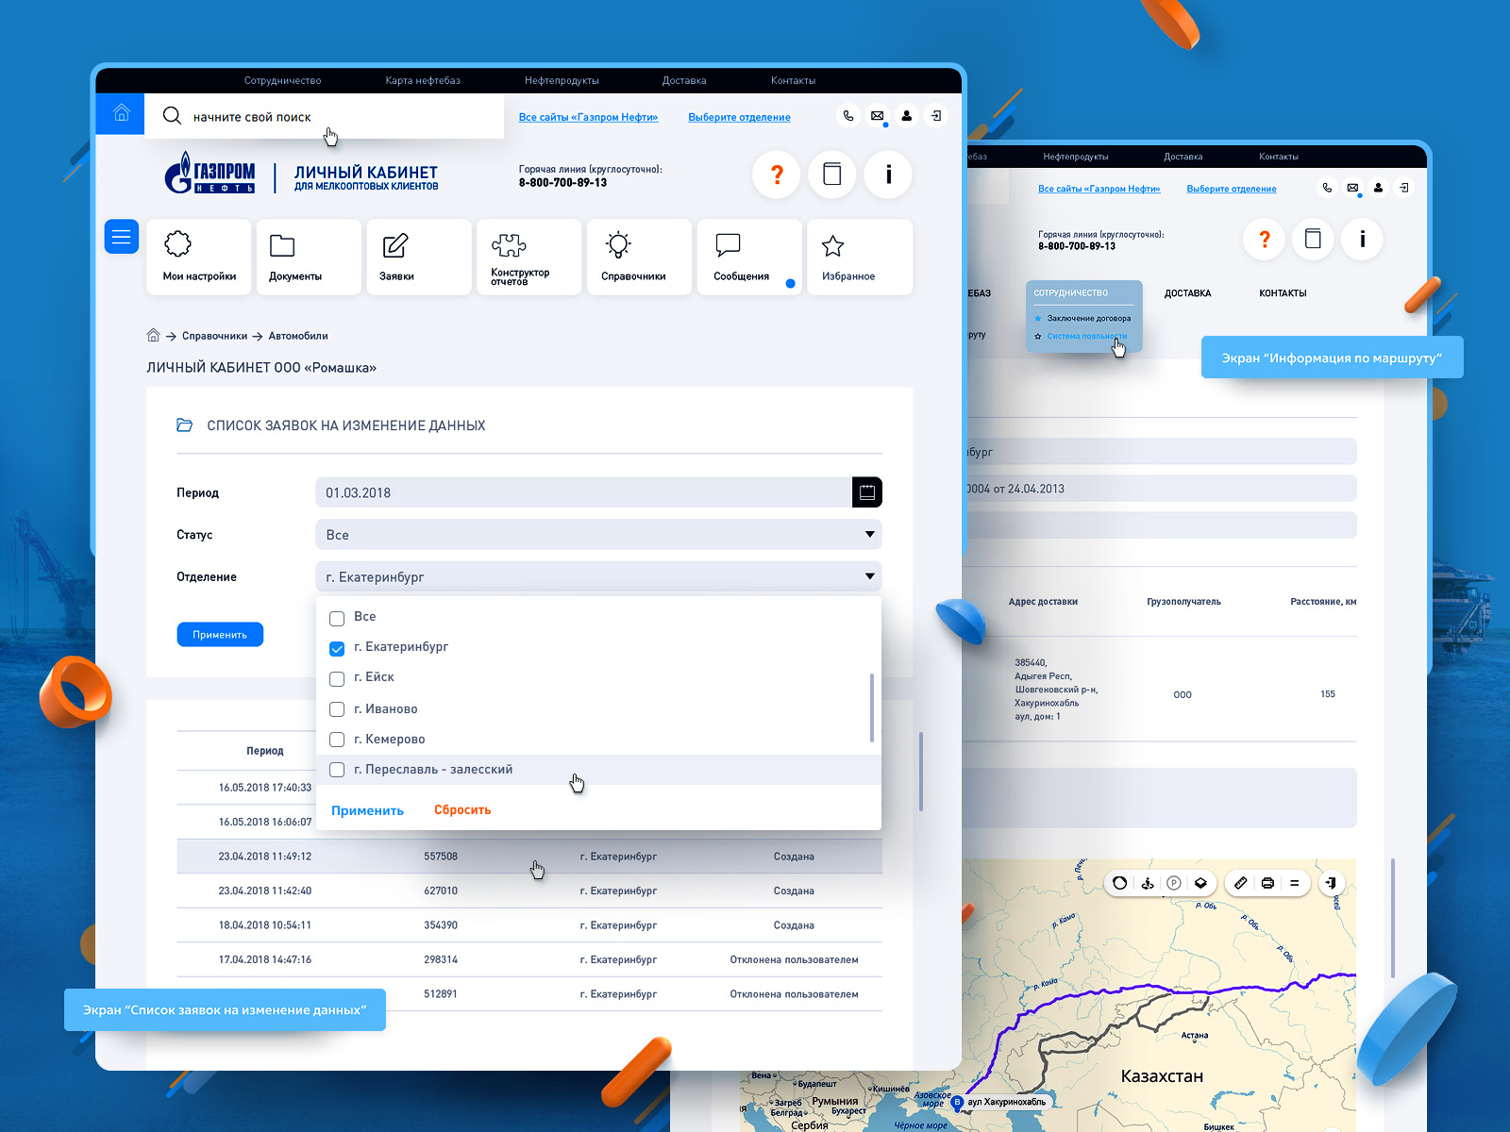The image size is (1510, 1132).
Task: Open the 'Документы' tile
Action: pos(310,257)
